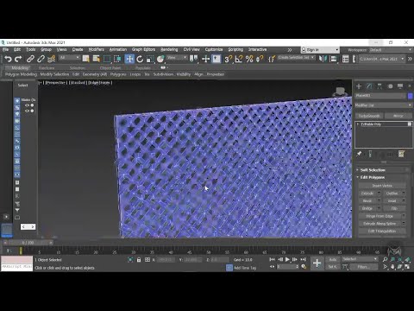
Task: Open the Inset settings box
Action: pyautogui.click(x=404, y=200)
